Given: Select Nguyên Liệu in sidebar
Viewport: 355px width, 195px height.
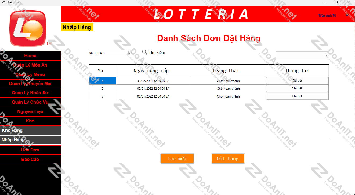Looking at the screenshot, I should pos(30,112).
